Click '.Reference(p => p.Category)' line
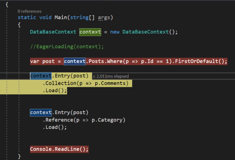235x160 pixels. click(x=84, y=120)
